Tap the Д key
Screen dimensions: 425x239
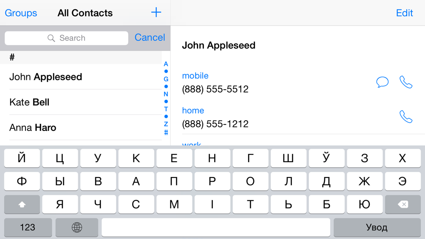click(x=326, y=181)
